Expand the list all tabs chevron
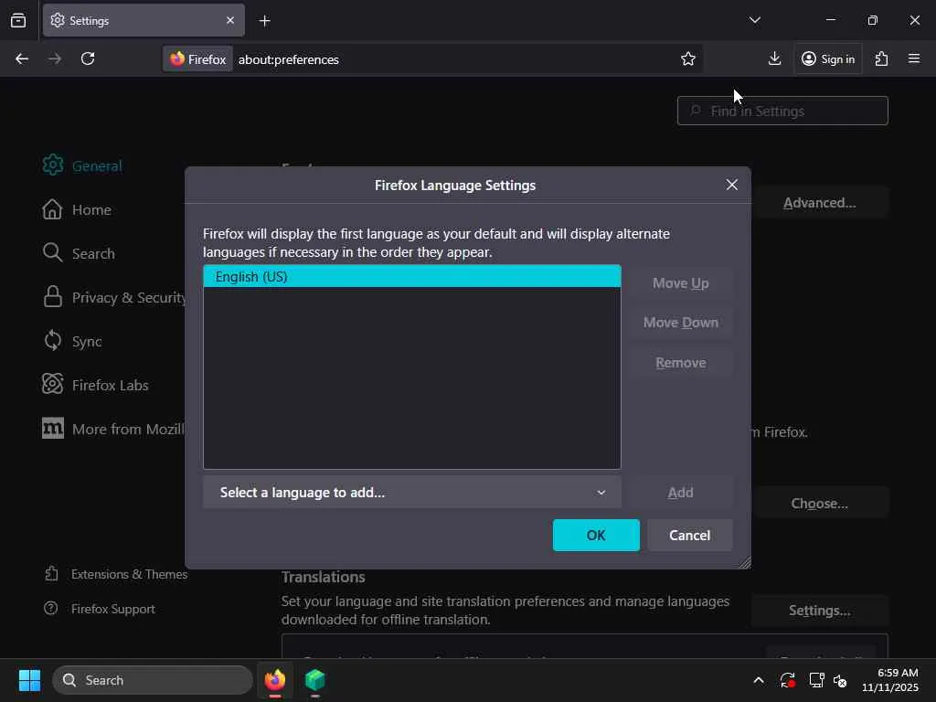Screen dimensions: 936x702 click(x=754, y=20)
